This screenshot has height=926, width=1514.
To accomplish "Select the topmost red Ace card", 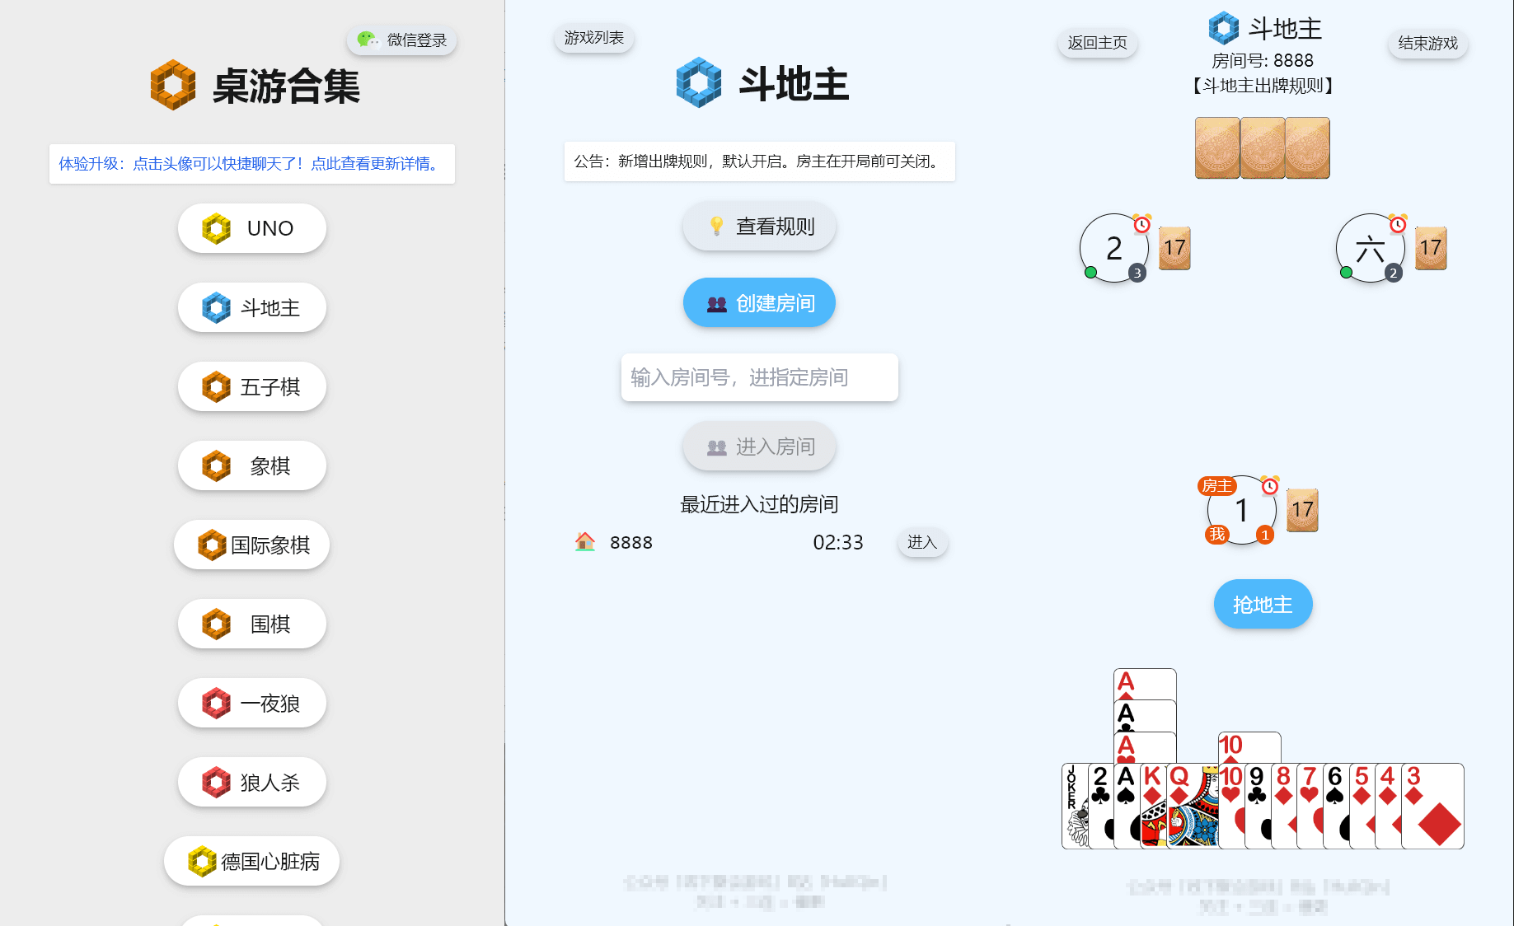I will pyautogui.click(x=1145, y=684).
